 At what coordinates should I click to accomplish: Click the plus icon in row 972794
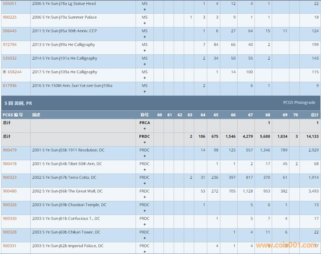pos(145,51)
